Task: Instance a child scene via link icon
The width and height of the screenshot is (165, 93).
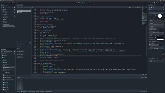Action: tap(4, 7)
